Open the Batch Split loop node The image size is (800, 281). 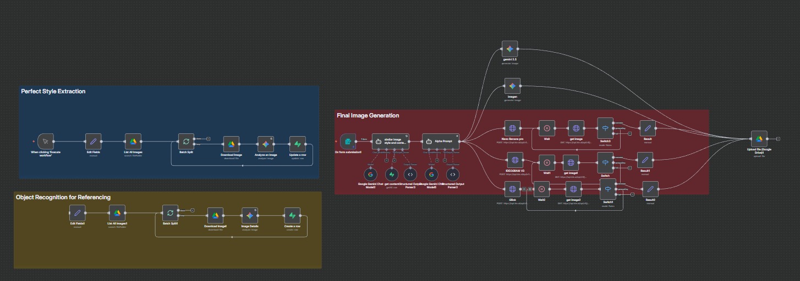coord(186,142)
